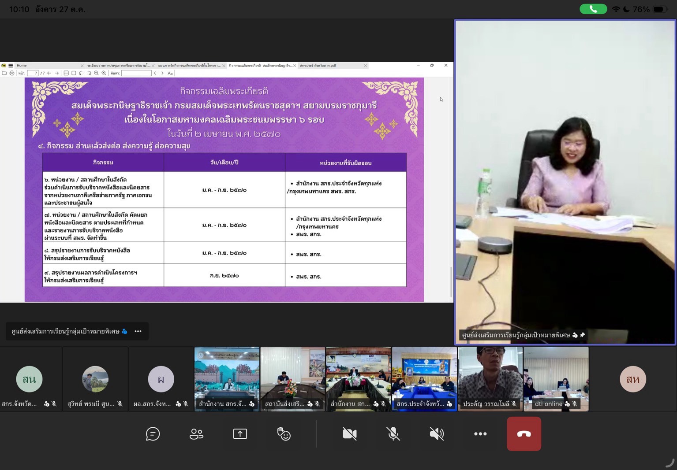Open the hamburger menu in the PDF viewer

[x=11, y=65]
